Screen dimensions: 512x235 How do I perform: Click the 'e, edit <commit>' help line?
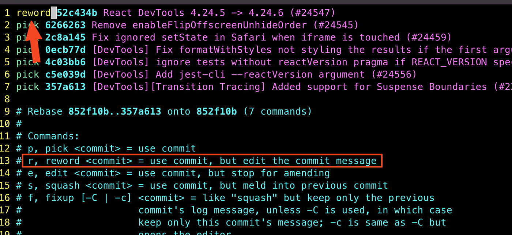pos(173,173)
